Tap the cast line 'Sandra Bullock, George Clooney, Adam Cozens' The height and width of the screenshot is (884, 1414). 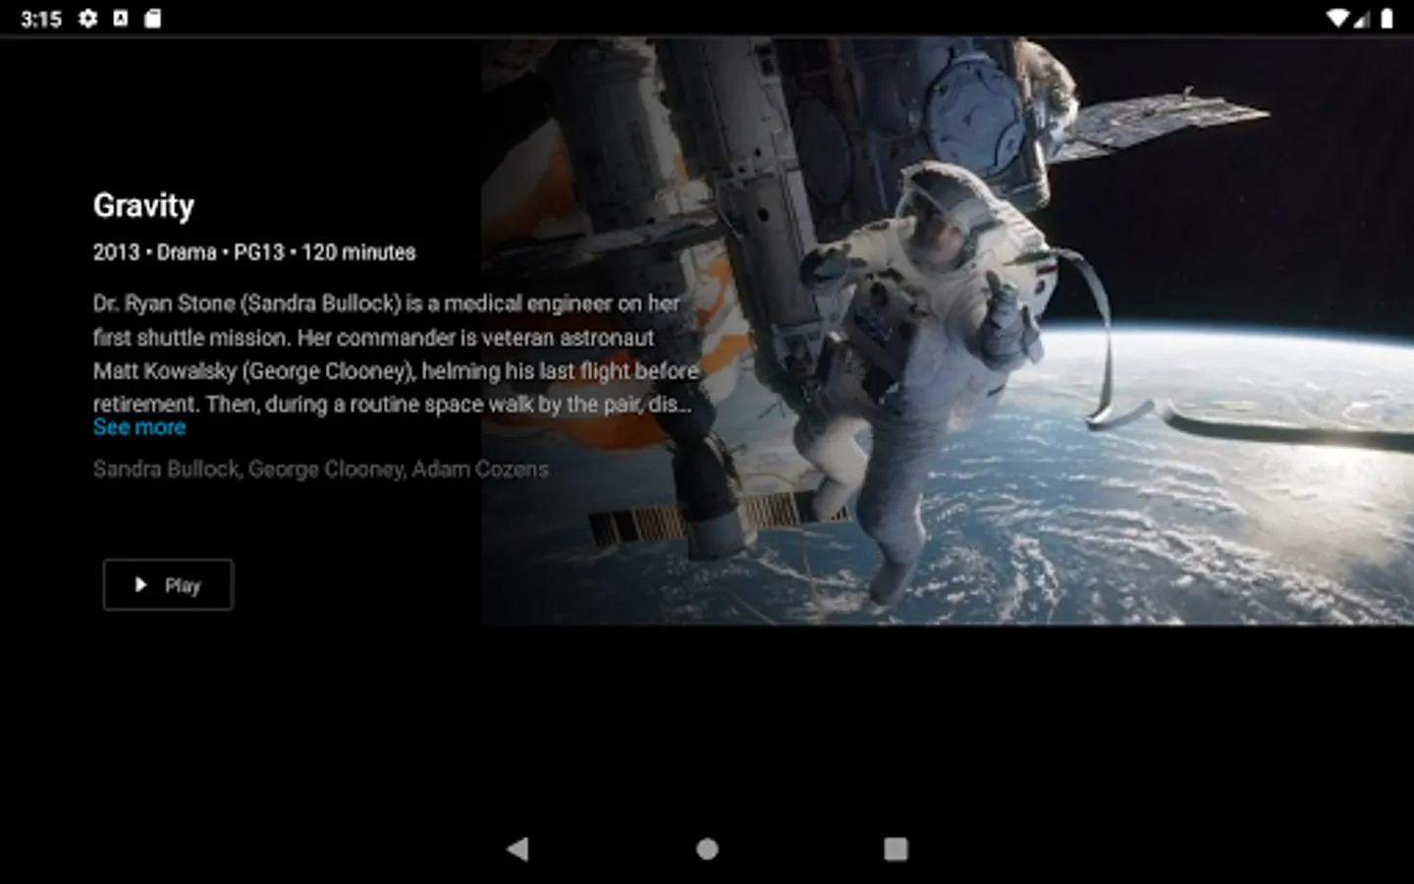click(x=321, y=470)
